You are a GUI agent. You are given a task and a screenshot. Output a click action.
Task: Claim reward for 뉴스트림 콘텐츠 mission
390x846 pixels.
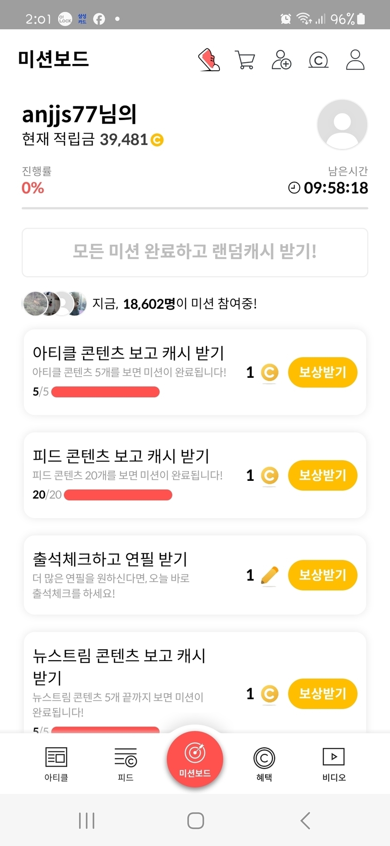322,694
